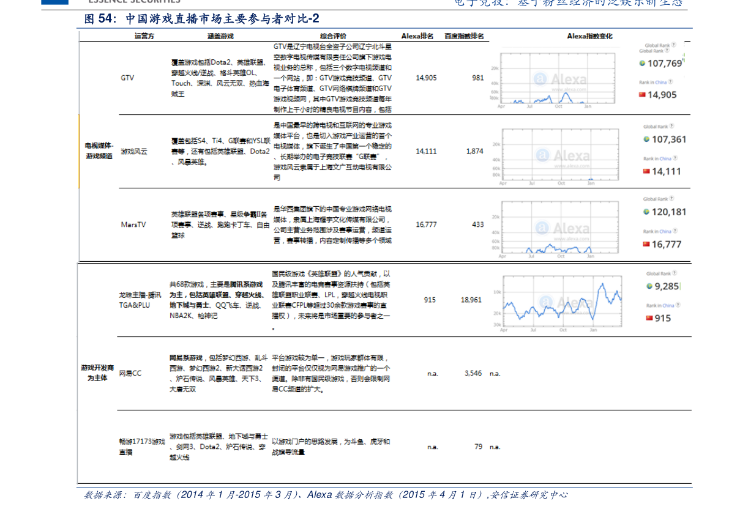Open the Alexa traffic chart in the GTV row

point(553,80)
